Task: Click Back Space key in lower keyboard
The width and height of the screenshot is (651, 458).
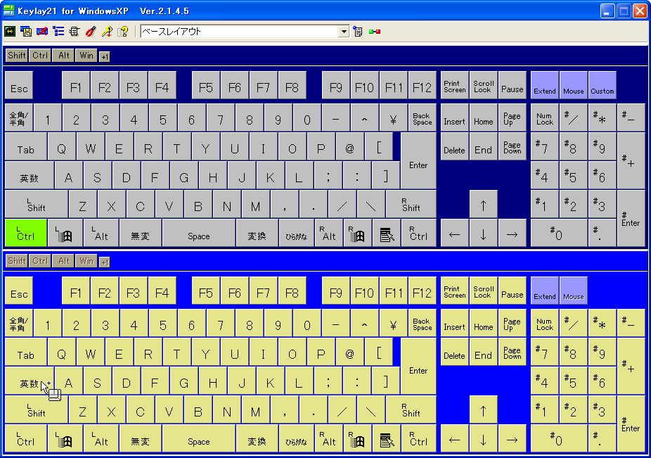Action: [423, 323]
